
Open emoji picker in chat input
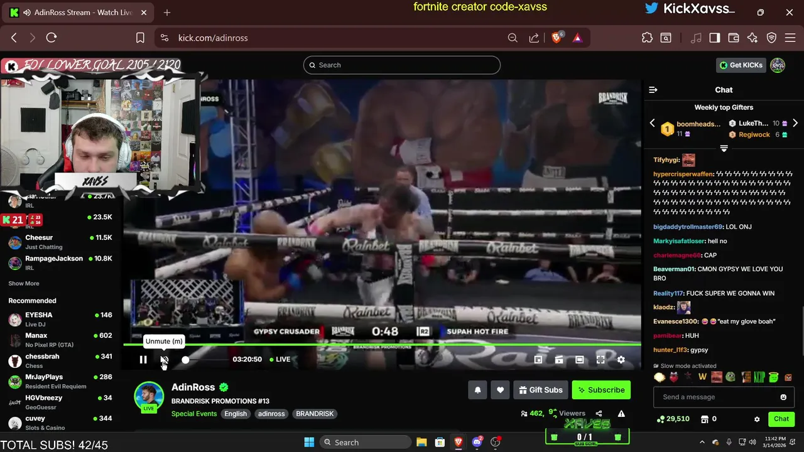point(783,397)
